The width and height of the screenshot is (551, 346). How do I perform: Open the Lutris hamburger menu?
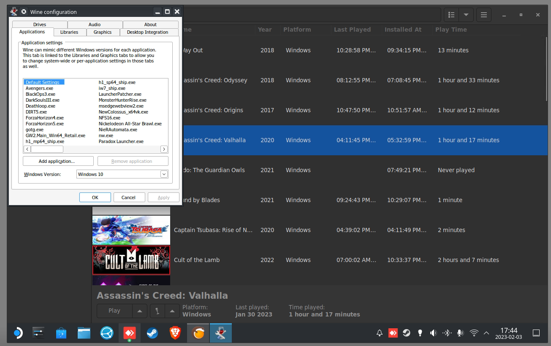pyautogui.click(x=484, y=15)
